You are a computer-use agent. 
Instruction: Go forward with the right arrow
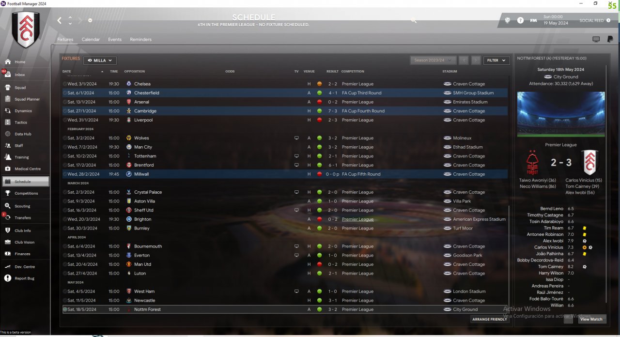[x=80, y=20]
